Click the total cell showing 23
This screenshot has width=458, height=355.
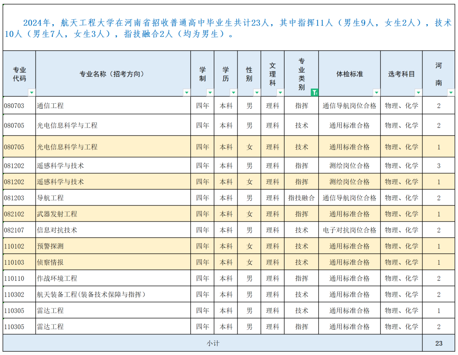438,343
